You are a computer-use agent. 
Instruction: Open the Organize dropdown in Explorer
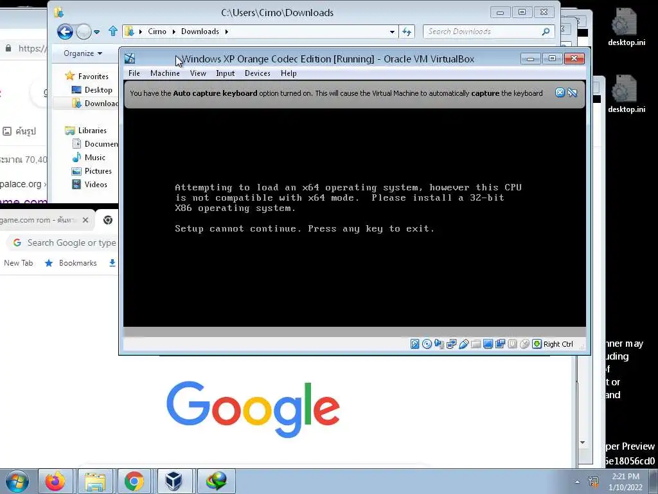click(83, 53)
